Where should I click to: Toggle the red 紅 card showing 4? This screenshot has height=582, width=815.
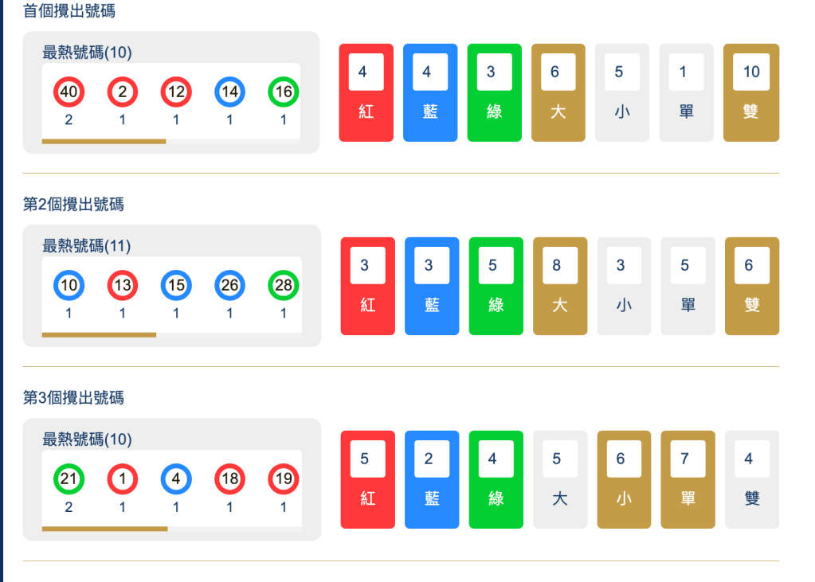366,92
